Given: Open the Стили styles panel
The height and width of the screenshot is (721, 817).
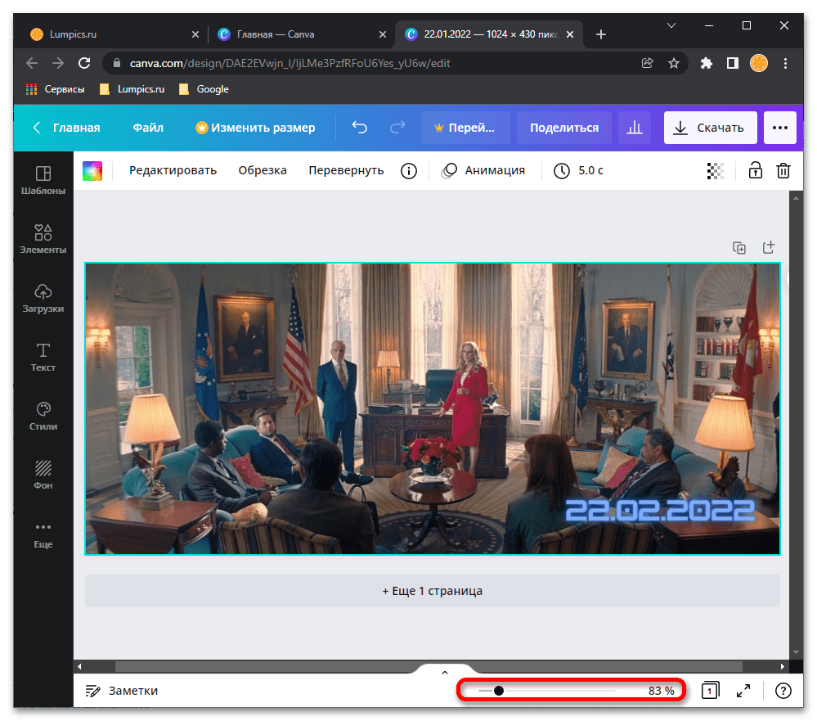Looking at the screenshot, I should pos(43,416).
